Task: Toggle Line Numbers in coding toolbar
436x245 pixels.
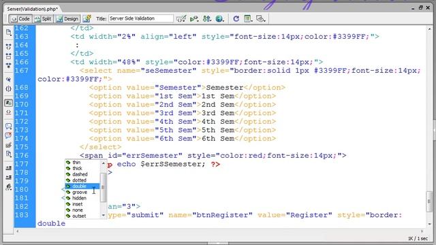Action: coord(8,103)
